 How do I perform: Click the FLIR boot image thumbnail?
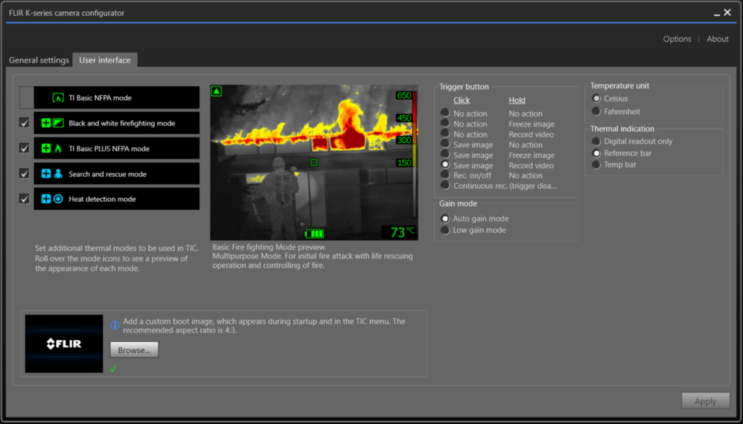tap(63, 343)
